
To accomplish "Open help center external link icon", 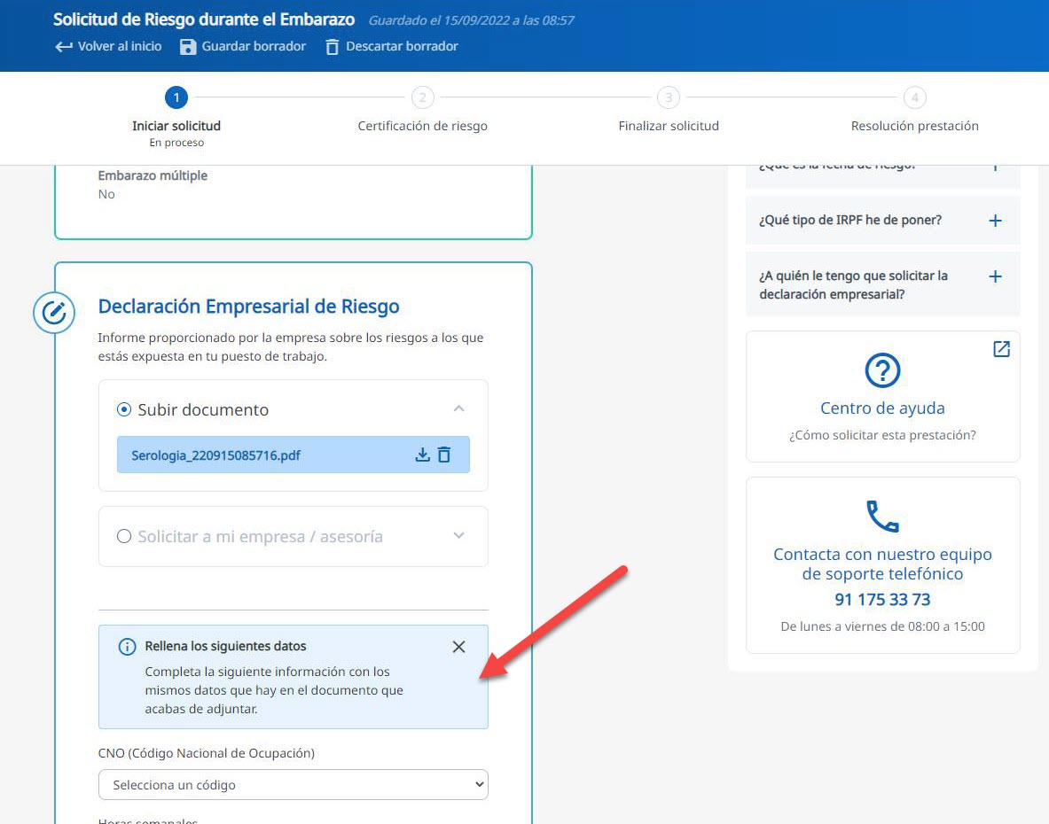I will [1001, 349].
